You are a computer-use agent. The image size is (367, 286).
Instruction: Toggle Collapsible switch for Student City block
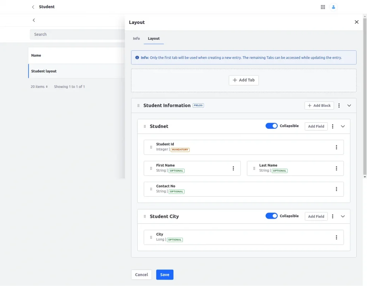tap(272, 216)
